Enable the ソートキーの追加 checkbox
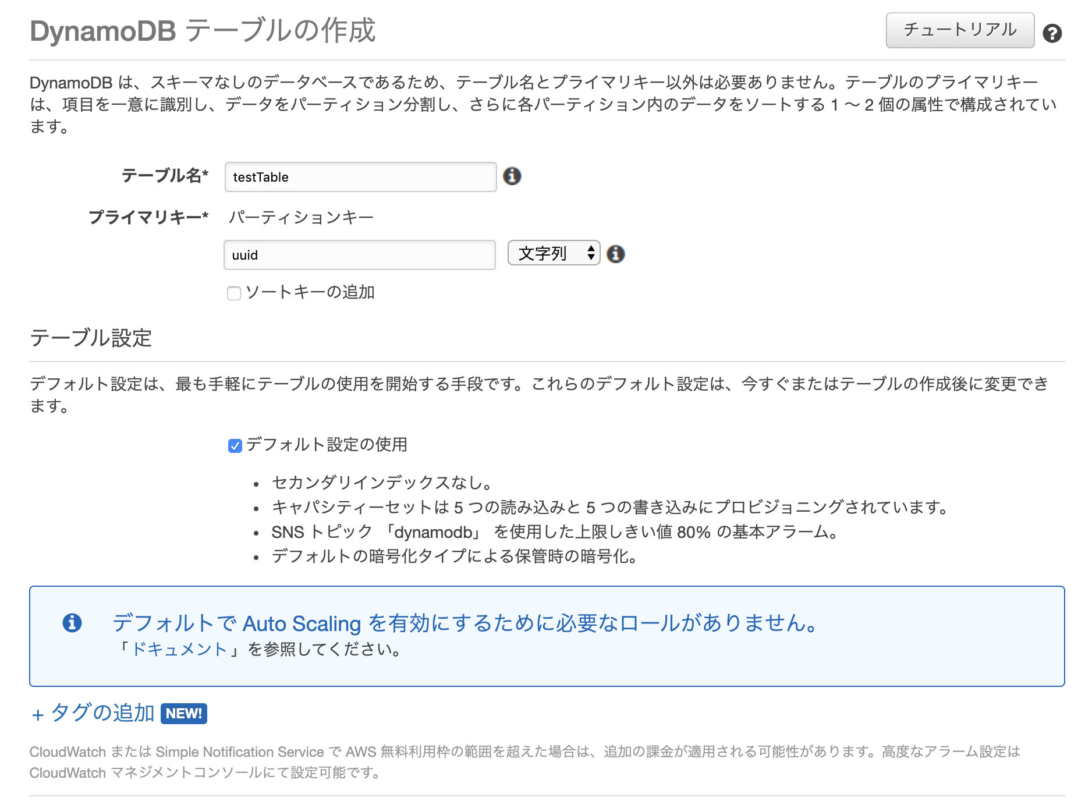This screenshot has width=1085, height=801. coord(234,293)
